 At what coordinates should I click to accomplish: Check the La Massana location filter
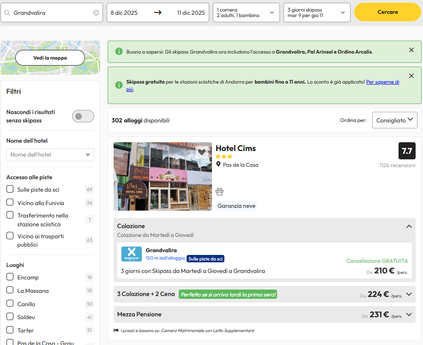[10, 290]
